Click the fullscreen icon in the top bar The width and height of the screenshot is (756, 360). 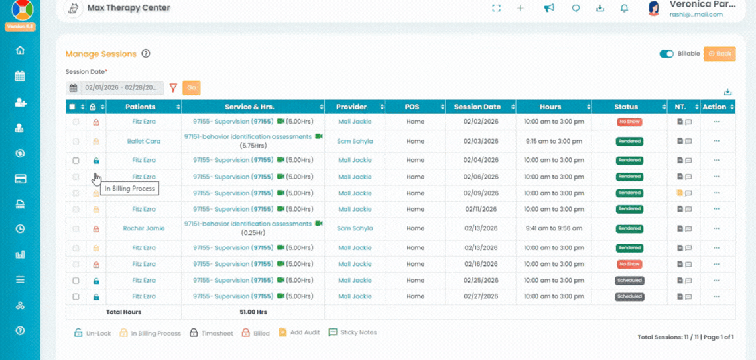point(496,9)
